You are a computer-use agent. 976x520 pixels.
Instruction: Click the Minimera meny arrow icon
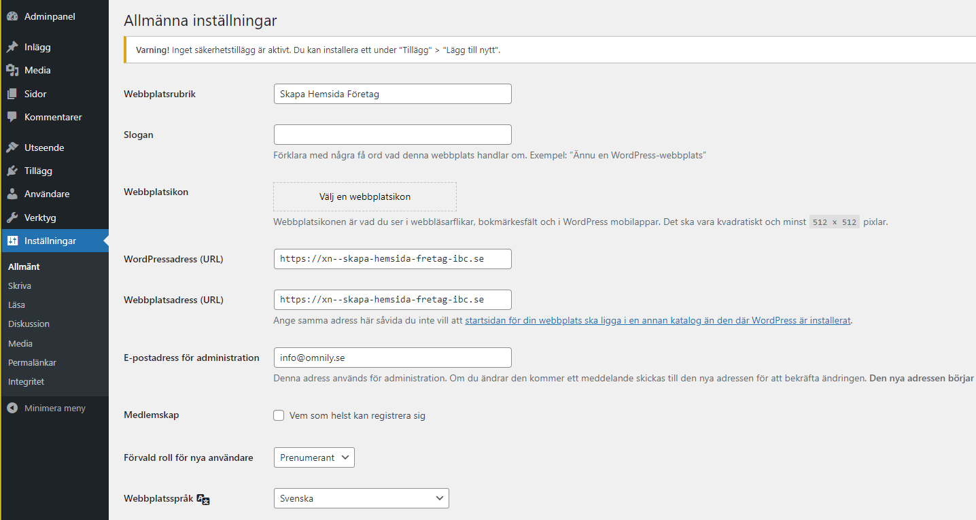tap(12, 409)
